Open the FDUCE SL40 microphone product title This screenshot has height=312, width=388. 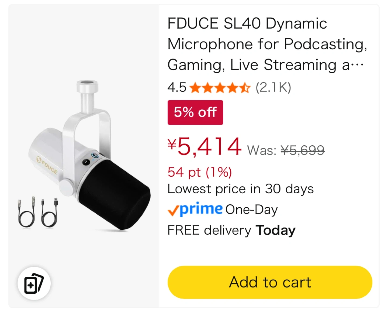tap(267, 44)
